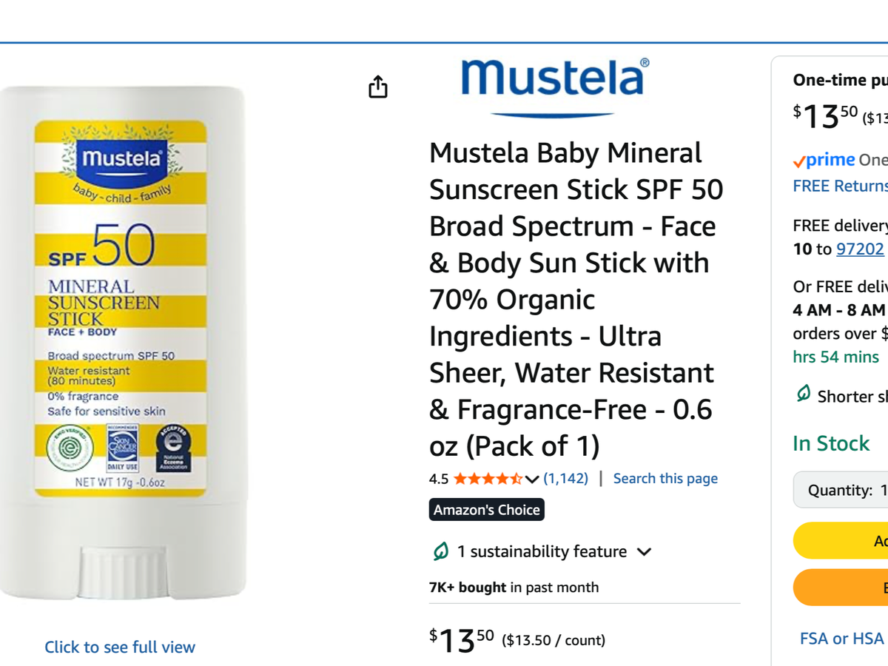Click the orange star rating icons

[x=488, y=479]
